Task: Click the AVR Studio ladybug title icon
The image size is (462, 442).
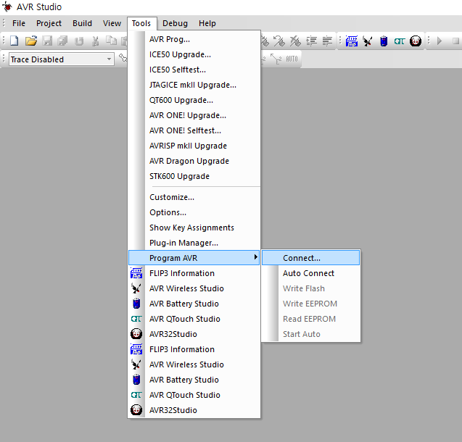Action: click(x=7, y=7)
